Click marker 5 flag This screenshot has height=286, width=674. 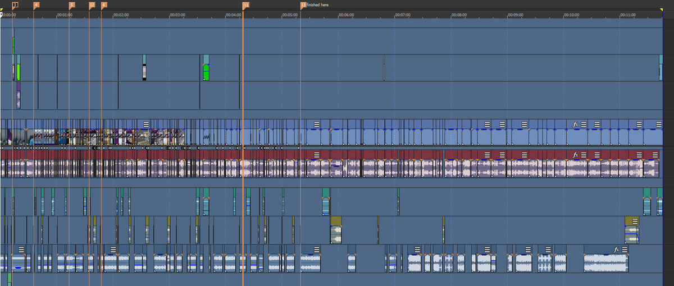click(72, 4)
